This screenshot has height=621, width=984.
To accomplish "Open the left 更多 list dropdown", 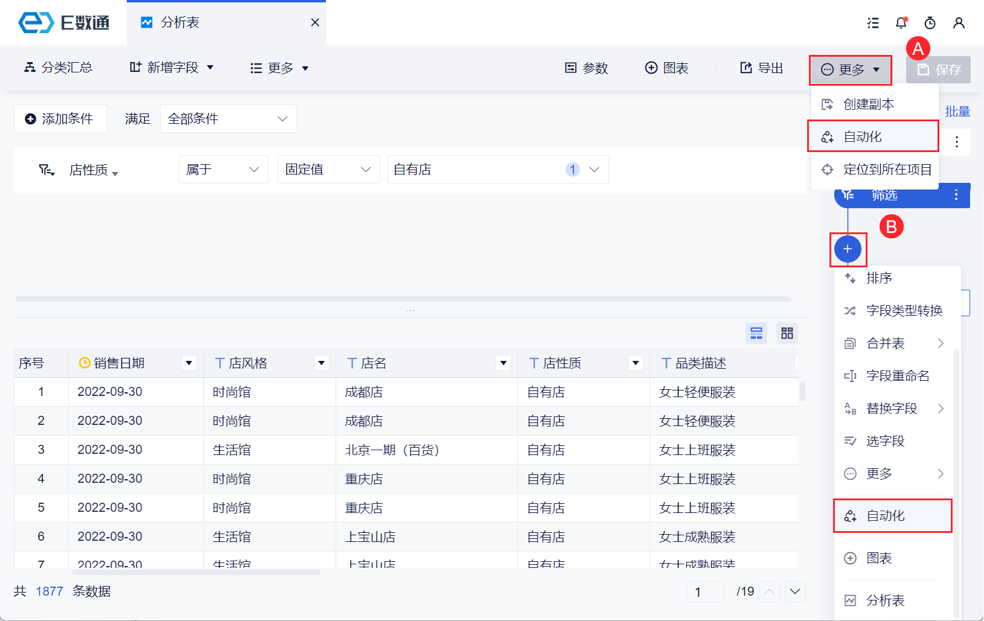I will [280, 68].
